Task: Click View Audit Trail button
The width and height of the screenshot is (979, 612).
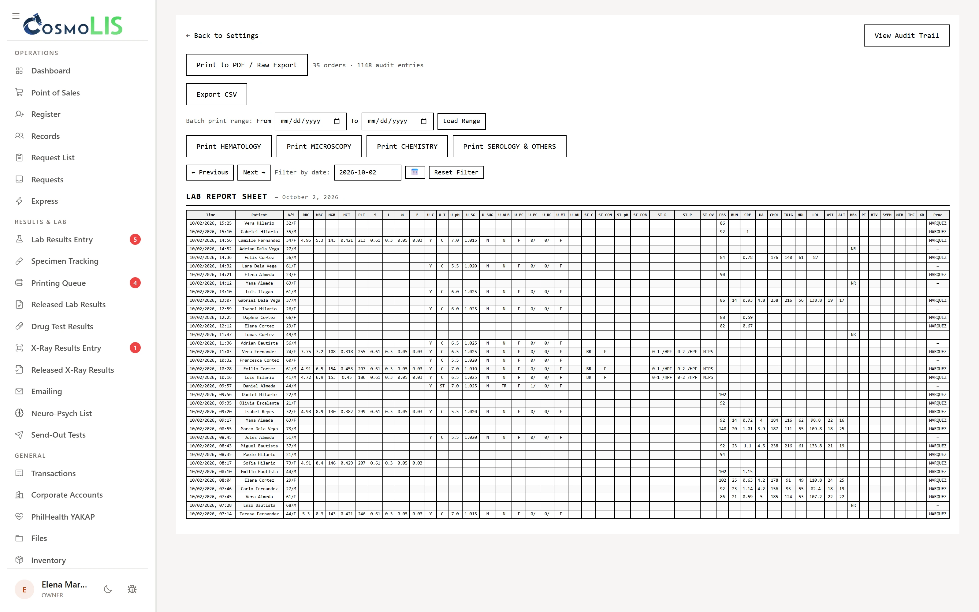Action: coord(906,35)
